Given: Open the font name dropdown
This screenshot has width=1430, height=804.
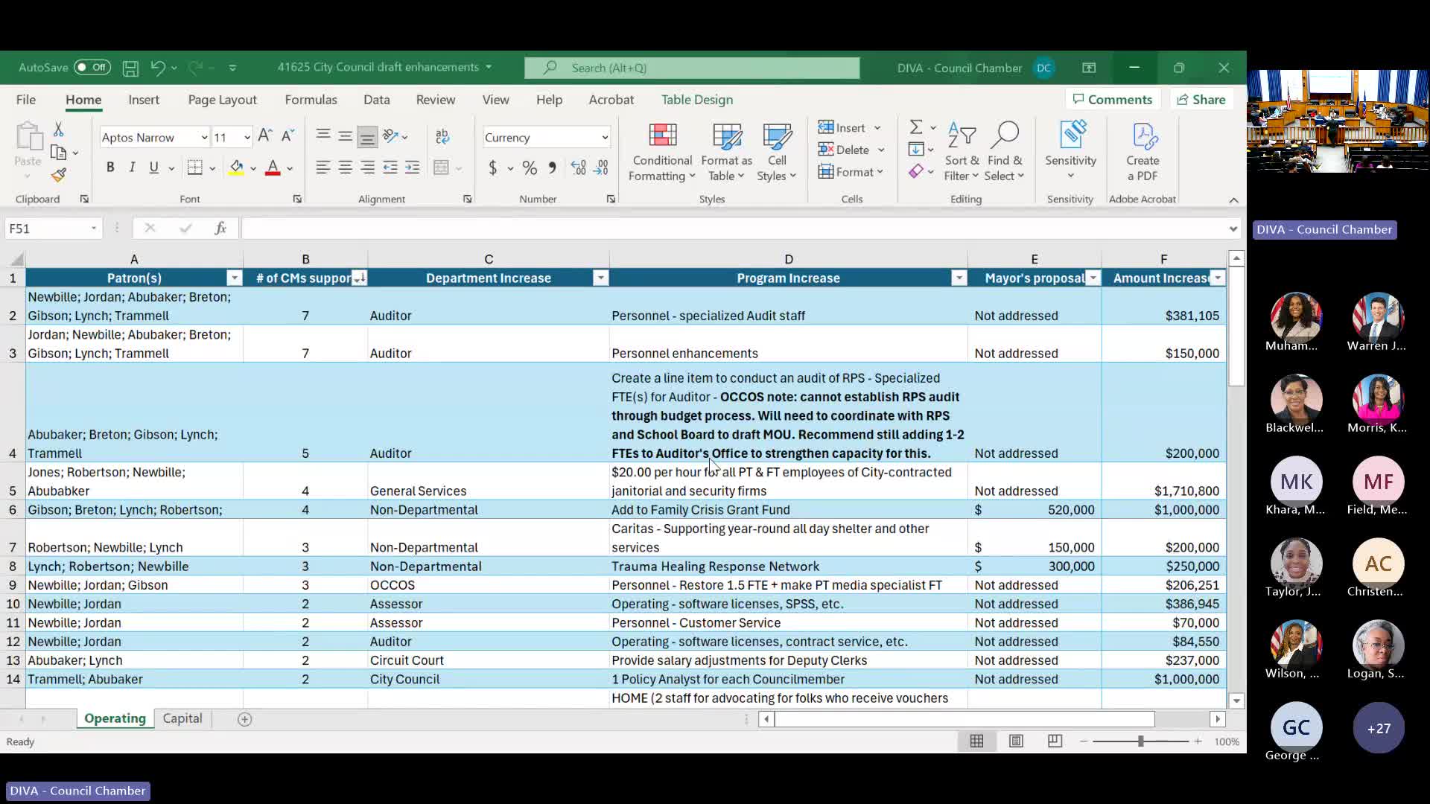Looking at the screenshot, I should tap(204, 138).
